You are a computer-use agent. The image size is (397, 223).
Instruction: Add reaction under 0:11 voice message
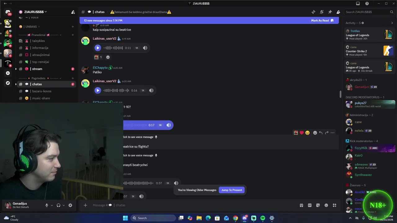click(108, 57)
